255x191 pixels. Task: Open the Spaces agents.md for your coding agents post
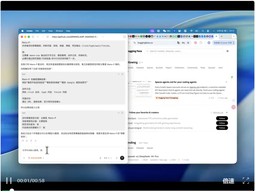point(175,82)
